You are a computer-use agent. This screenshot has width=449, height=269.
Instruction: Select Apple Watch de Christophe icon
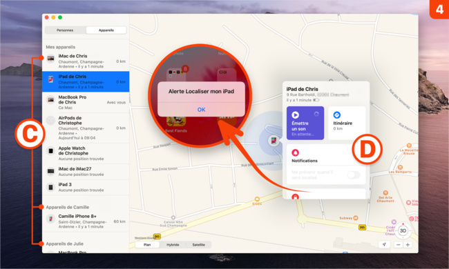tap(50, 150)
